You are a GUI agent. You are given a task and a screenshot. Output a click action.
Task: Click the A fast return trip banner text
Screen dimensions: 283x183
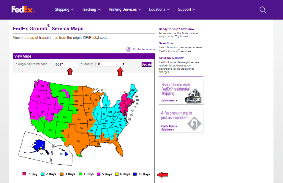pos(176,115)
